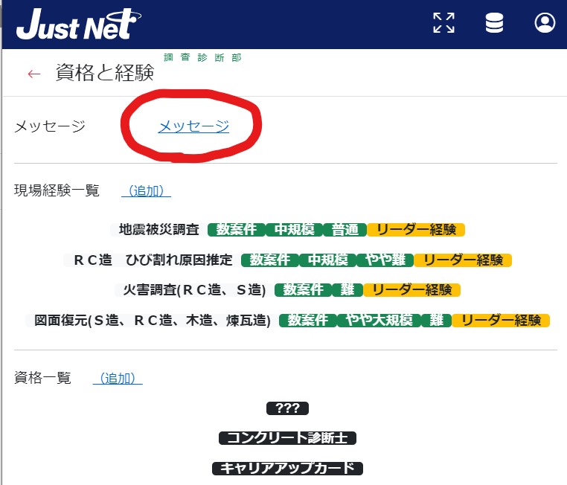Click the ??? qualification badge

pyautogui.click(x=287, y=408)
